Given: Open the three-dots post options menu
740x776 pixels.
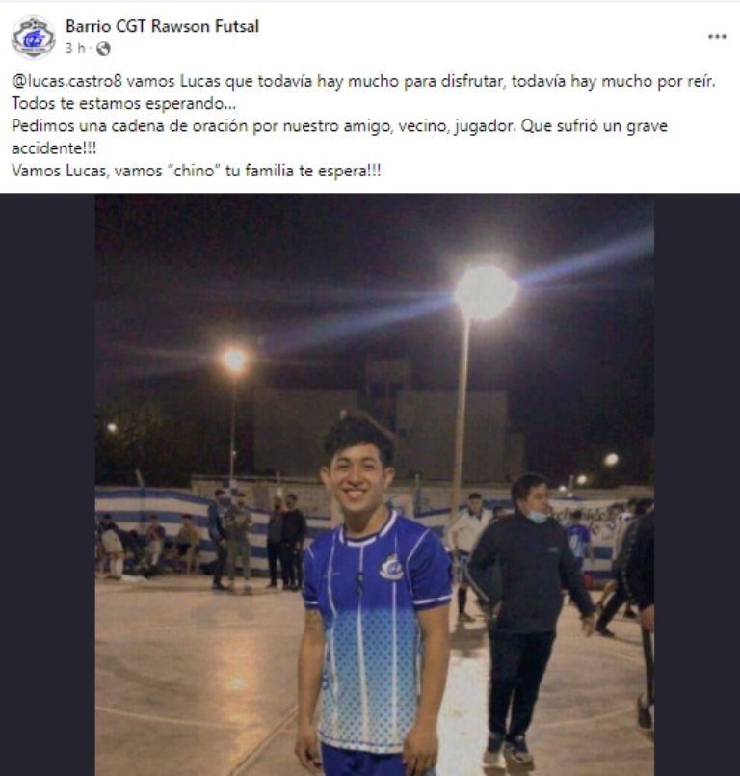Looking at the screenshot, I should click(717, 36).
